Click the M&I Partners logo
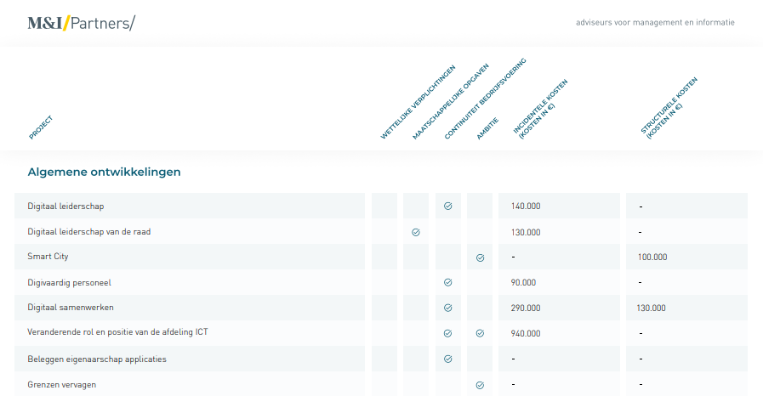This screenshot has height=396, width=763. click(81, 23)
